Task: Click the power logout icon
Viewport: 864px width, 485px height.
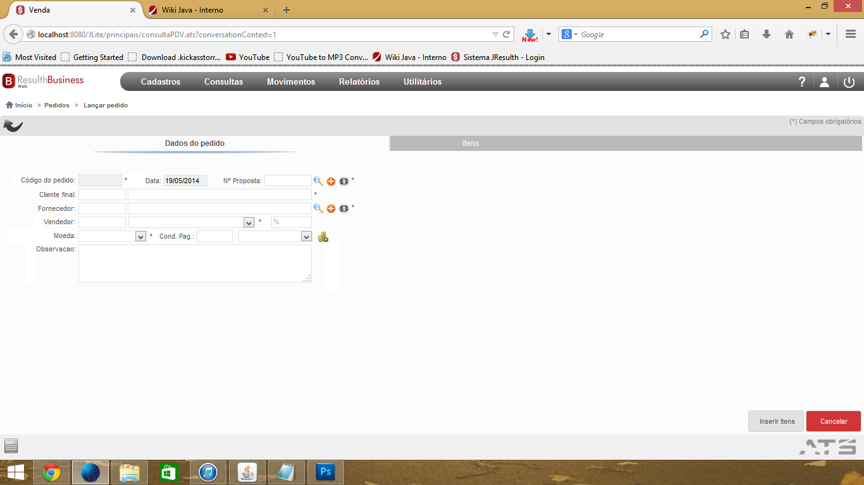Action: click(x=849, y=82)
